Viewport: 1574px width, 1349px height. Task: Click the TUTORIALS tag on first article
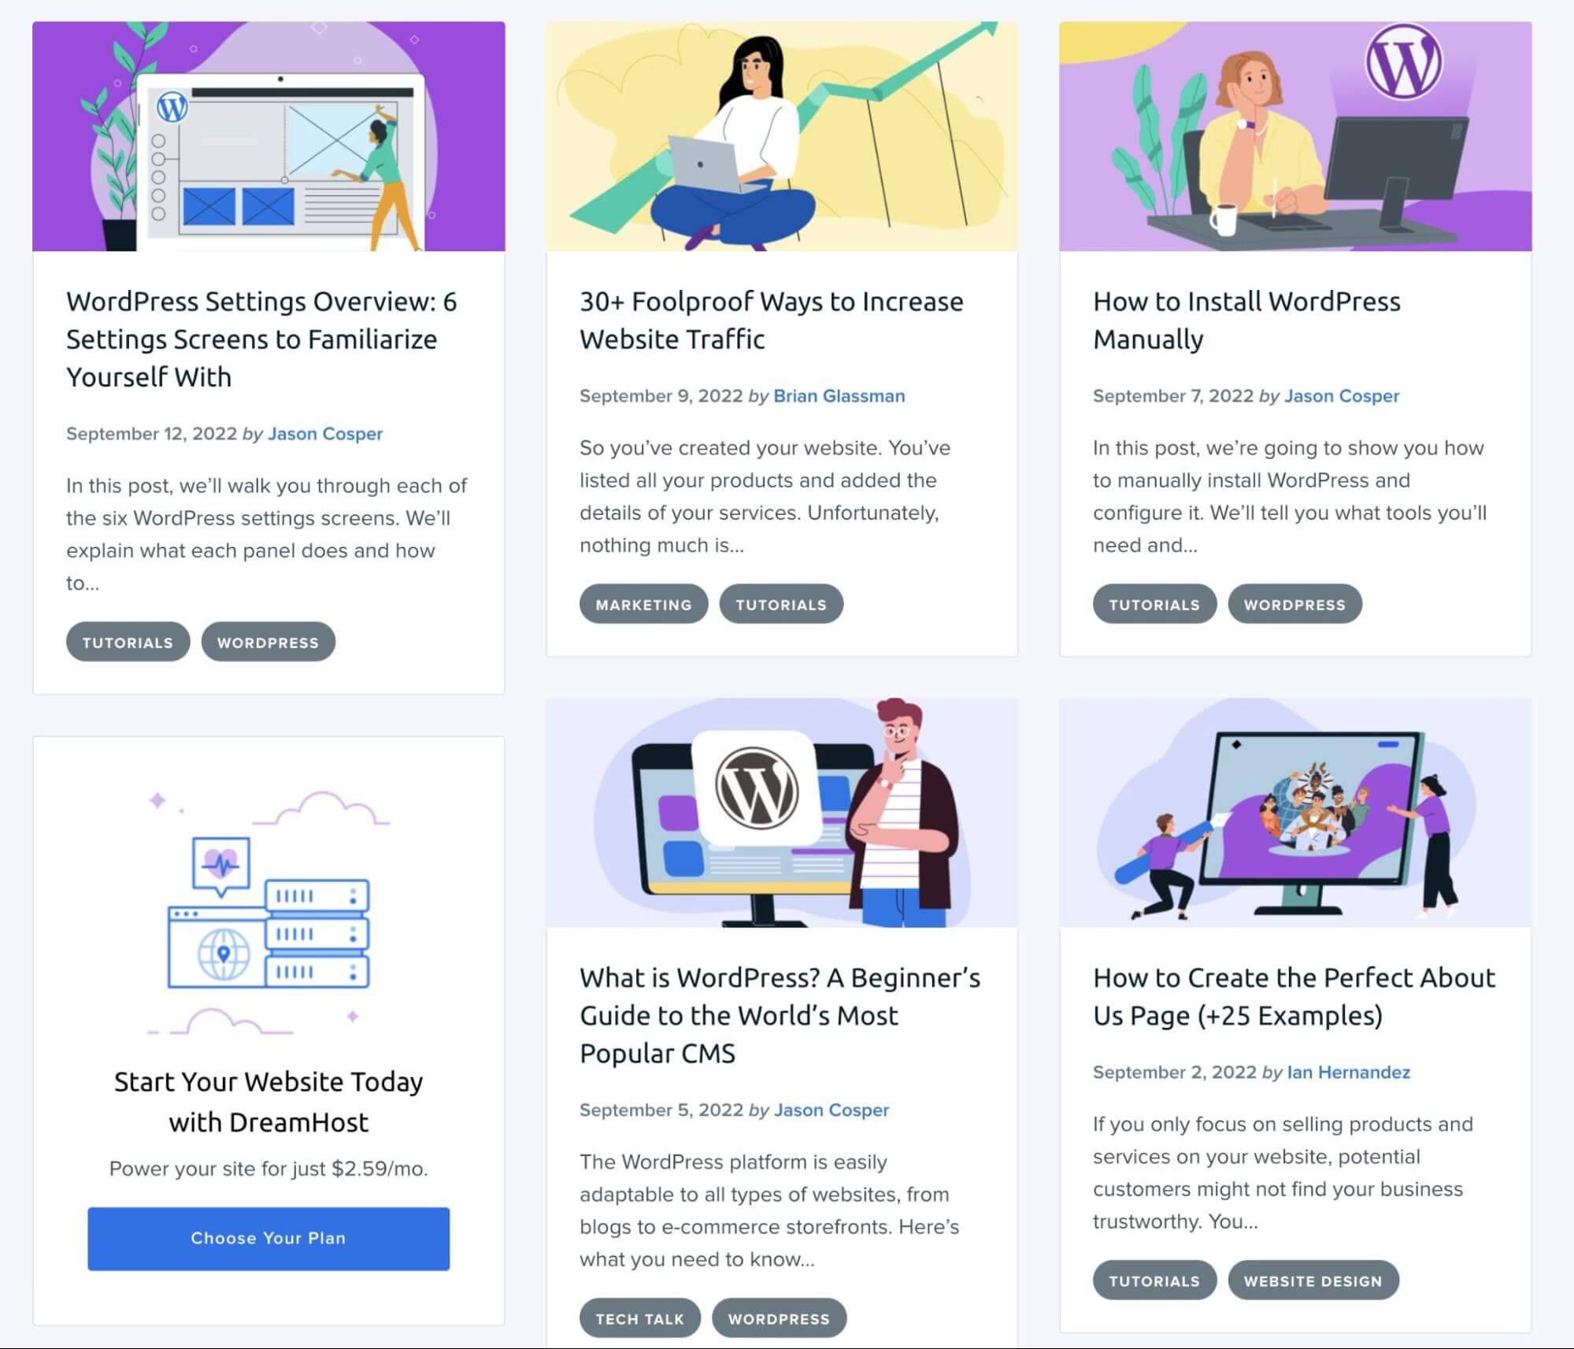click(x=127, y=641)
